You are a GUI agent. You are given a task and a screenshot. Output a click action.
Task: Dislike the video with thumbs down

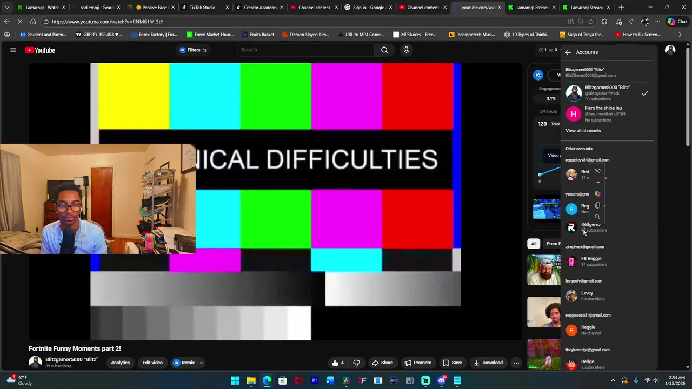356,363
